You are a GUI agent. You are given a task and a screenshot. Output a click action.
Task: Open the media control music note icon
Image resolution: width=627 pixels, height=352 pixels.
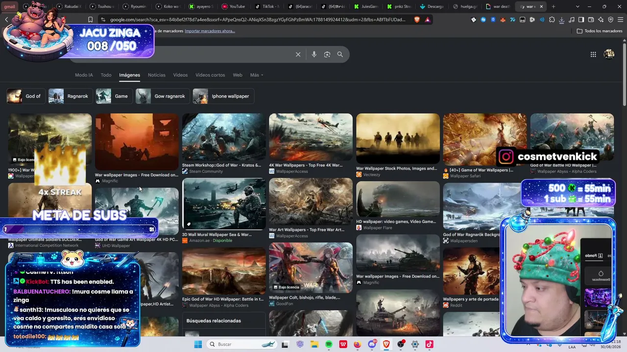pos(572,20)
